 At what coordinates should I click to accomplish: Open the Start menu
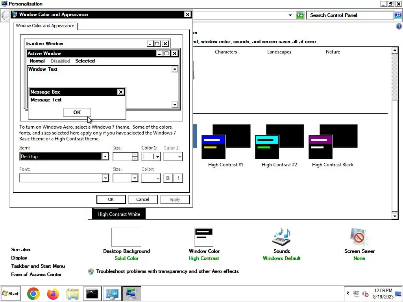pos(10,293)
